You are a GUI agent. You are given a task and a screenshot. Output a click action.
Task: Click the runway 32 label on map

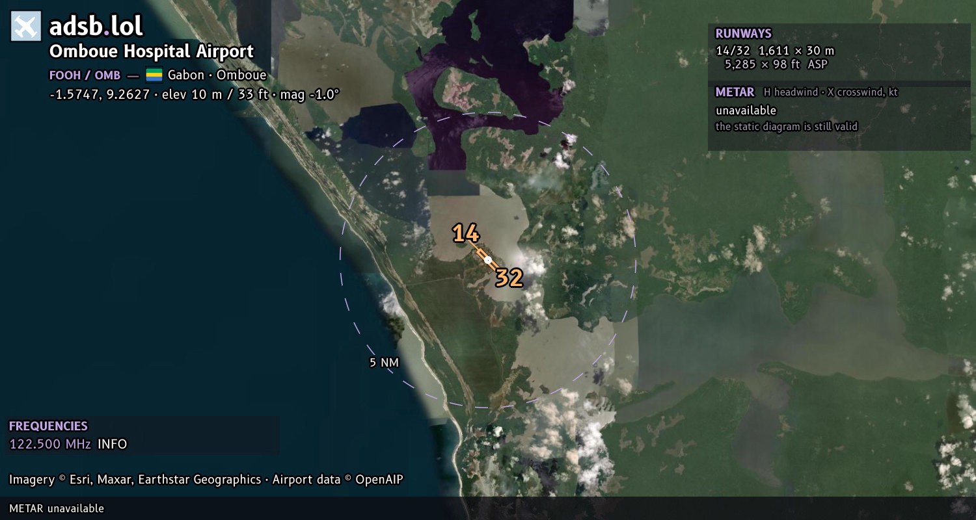(509, 278)
